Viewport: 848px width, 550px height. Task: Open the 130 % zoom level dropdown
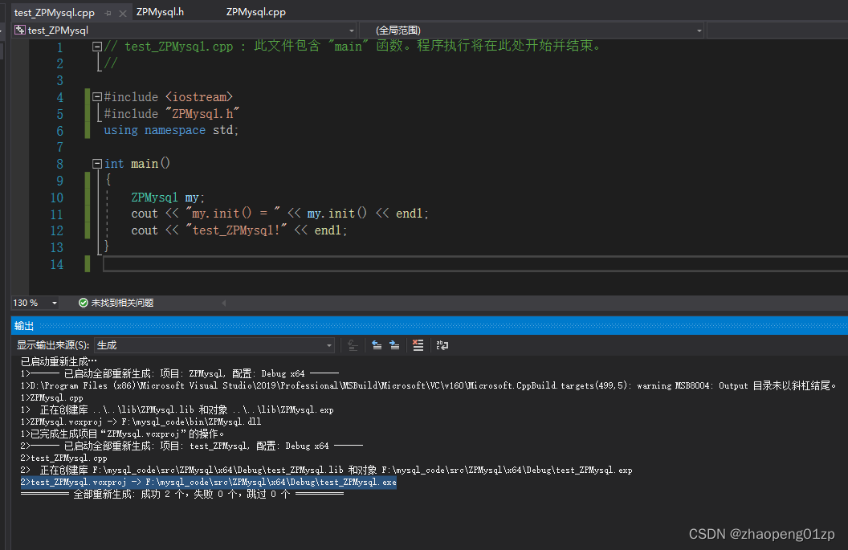(x=54, y=303)
